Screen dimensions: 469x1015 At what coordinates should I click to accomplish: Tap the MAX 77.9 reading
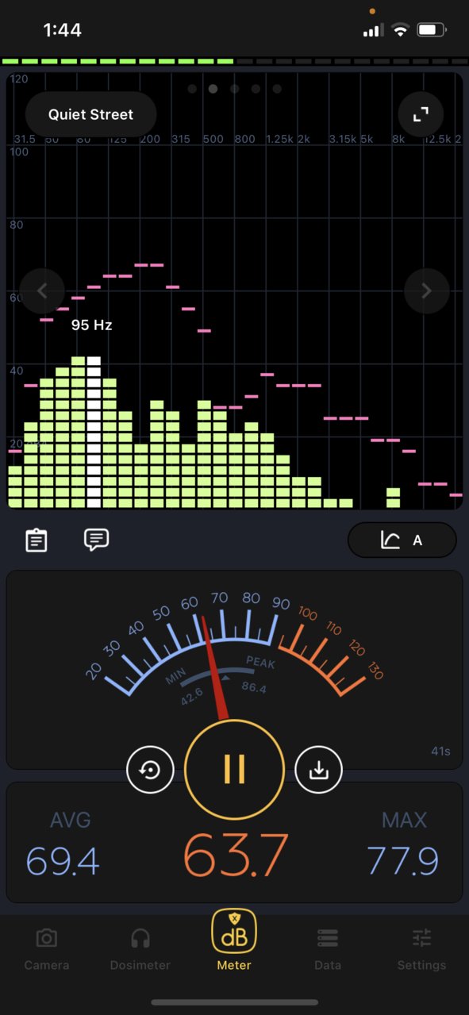click(403, 844)
